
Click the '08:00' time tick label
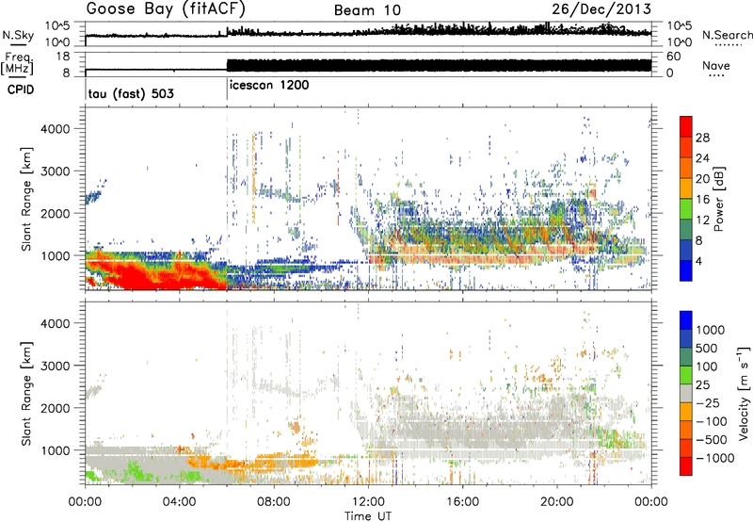[274, 502]
